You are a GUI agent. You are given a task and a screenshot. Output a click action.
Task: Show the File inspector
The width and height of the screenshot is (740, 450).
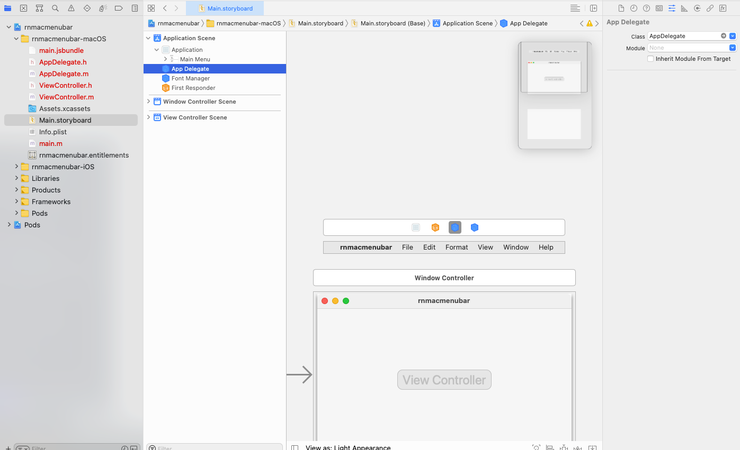point(621,8)
